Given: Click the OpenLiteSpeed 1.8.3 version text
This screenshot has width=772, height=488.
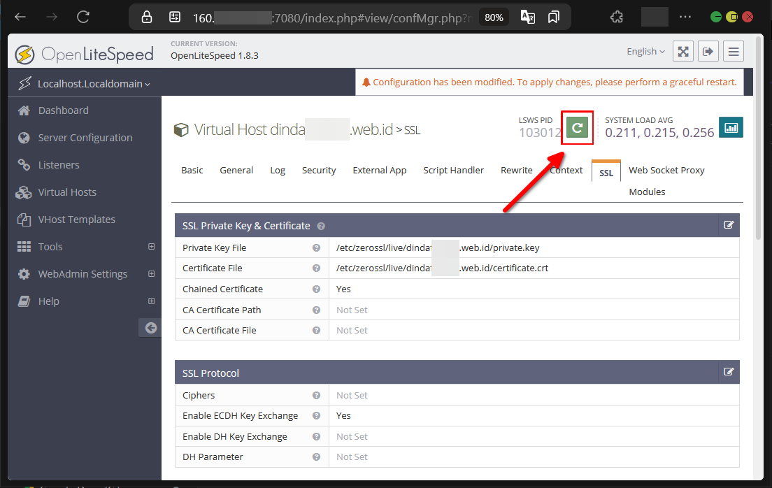Looking at the screenshot, I should pyautogui.click(x=215, y=56).
